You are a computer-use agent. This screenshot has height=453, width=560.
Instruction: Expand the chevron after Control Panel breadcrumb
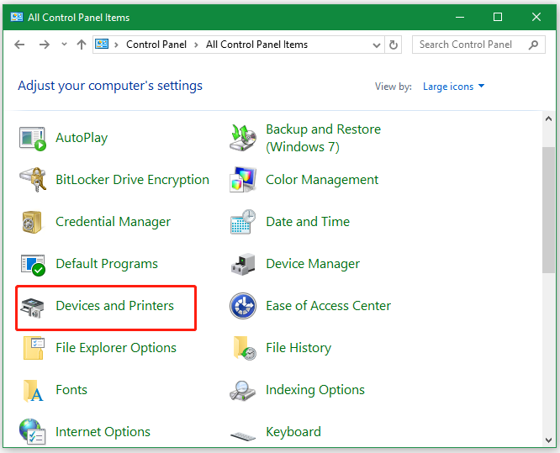196,45
